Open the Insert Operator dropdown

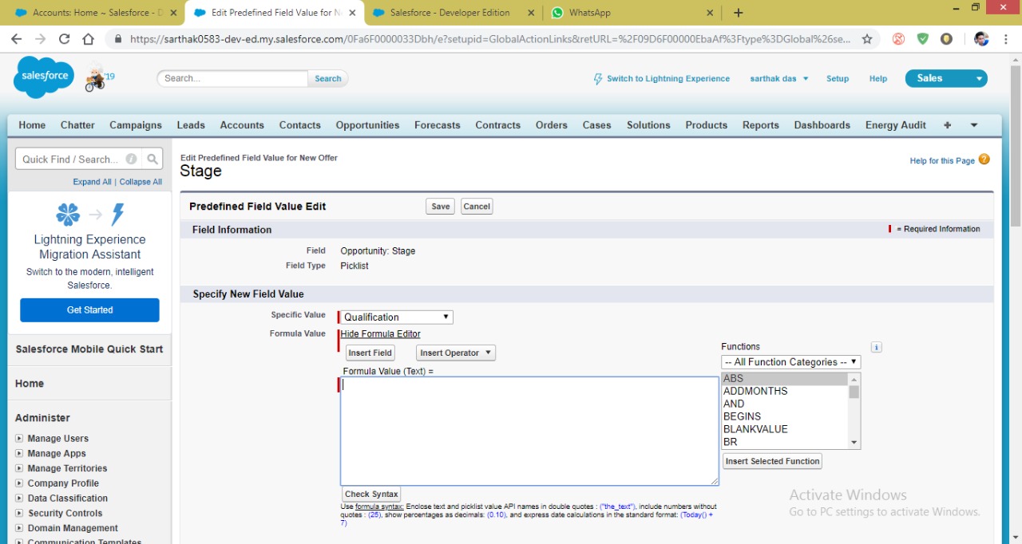pyautogui.click(x=455, y=353)
